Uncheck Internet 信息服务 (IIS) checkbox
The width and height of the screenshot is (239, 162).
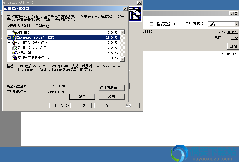click(x=10, y=38)
